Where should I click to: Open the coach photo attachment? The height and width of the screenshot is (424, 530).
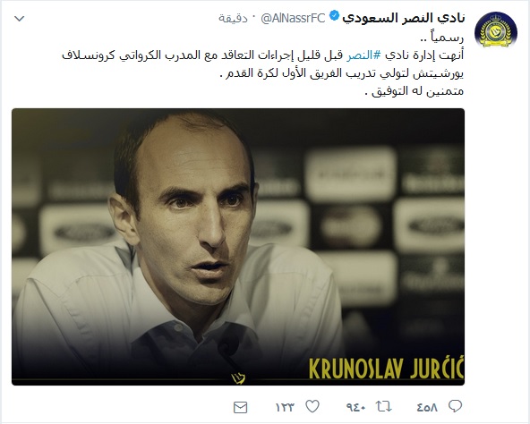point(238,247)
